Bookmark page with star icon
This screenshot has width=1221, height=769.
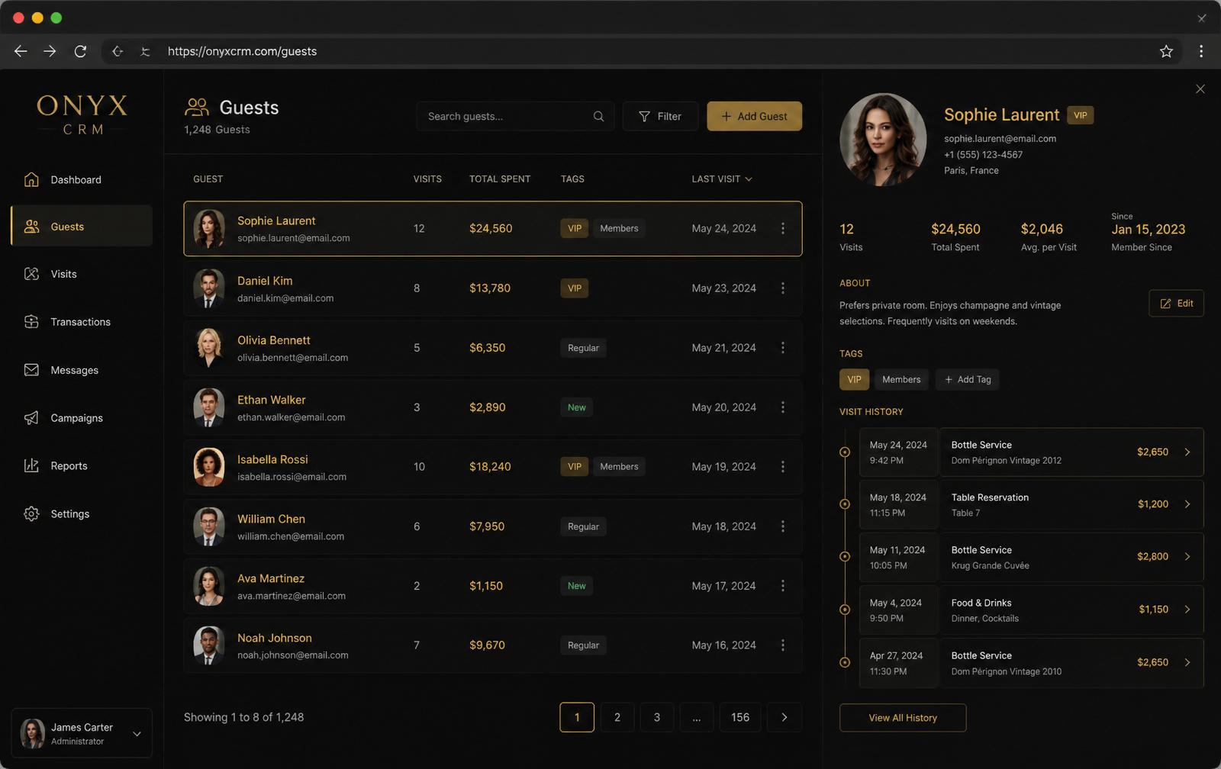click(x=1166, y=51)
